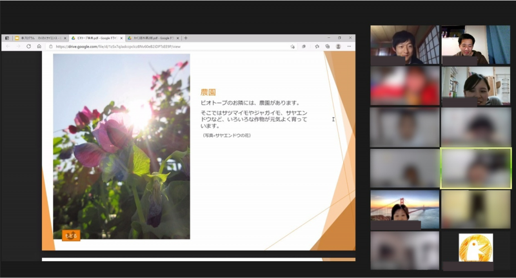Go forward in the browser
The height and width of the screenshot is (278, 516).
pyautogui.click(x=19, y=46)
